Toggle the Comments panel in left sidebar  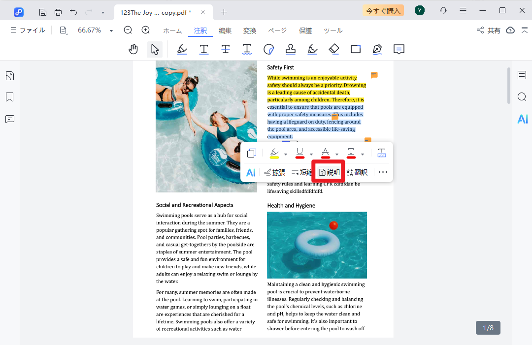10,119
